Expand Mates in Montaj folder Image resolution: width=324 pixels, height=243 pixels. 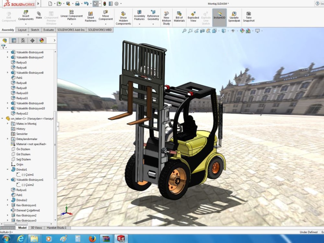(x=8, y=123)
